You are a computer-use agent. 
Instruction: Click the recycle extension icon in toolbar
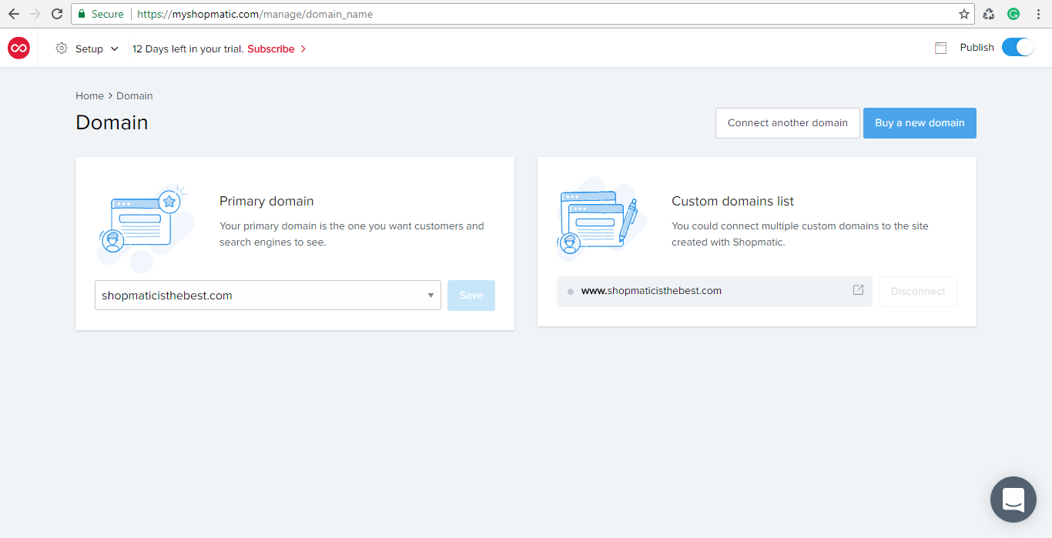click(989, 14)
